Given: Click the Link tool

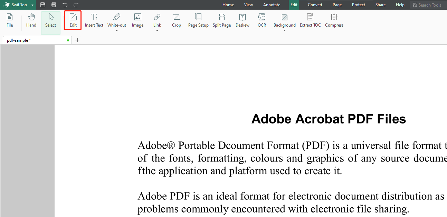Looking at the screenshot, I should coord(157,20).
